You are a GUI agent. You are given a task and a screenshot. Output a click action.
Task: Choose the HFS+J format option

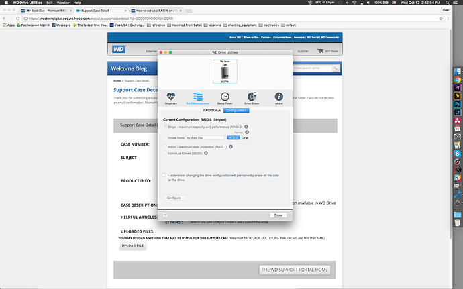pos(233,138)
